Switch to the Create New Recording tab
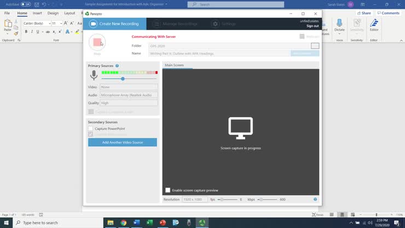405x228 pixels. [x=115, y=24]
